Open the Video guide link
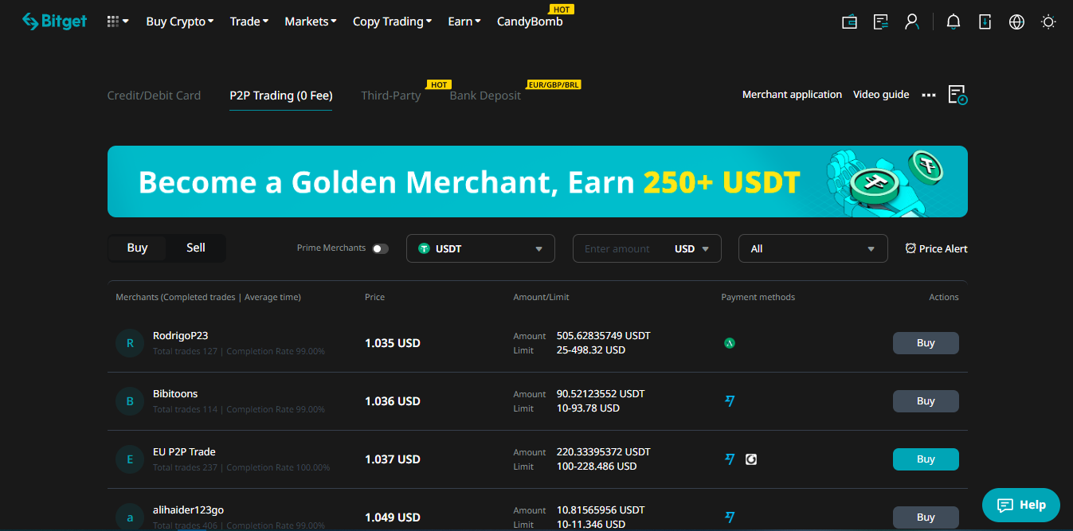The width and height of the screenshot is (1073, 531). (x=881, y=95)
